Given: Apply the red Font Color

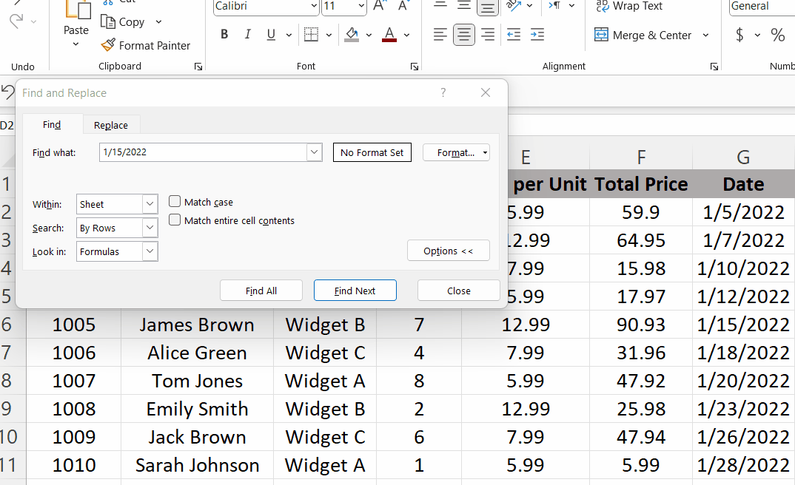Looking at the screenshot, I should [x=389, y=35].
